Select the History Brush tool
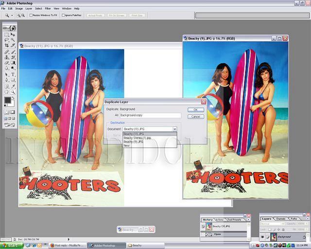 coord(13,57)
